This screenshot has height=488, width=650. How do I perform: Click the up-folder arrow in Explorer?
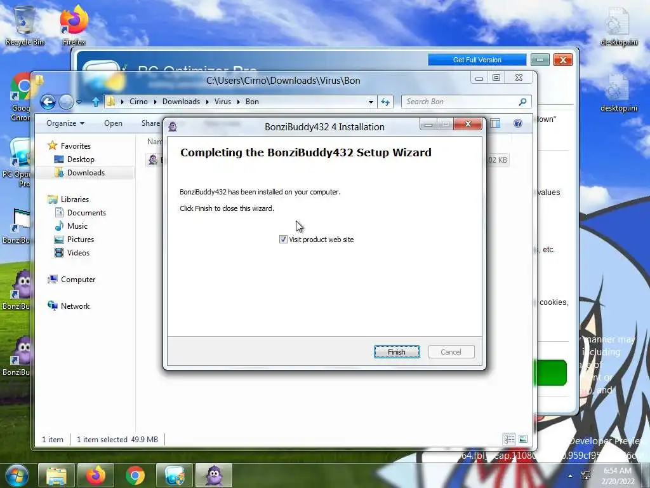[95, 102]
